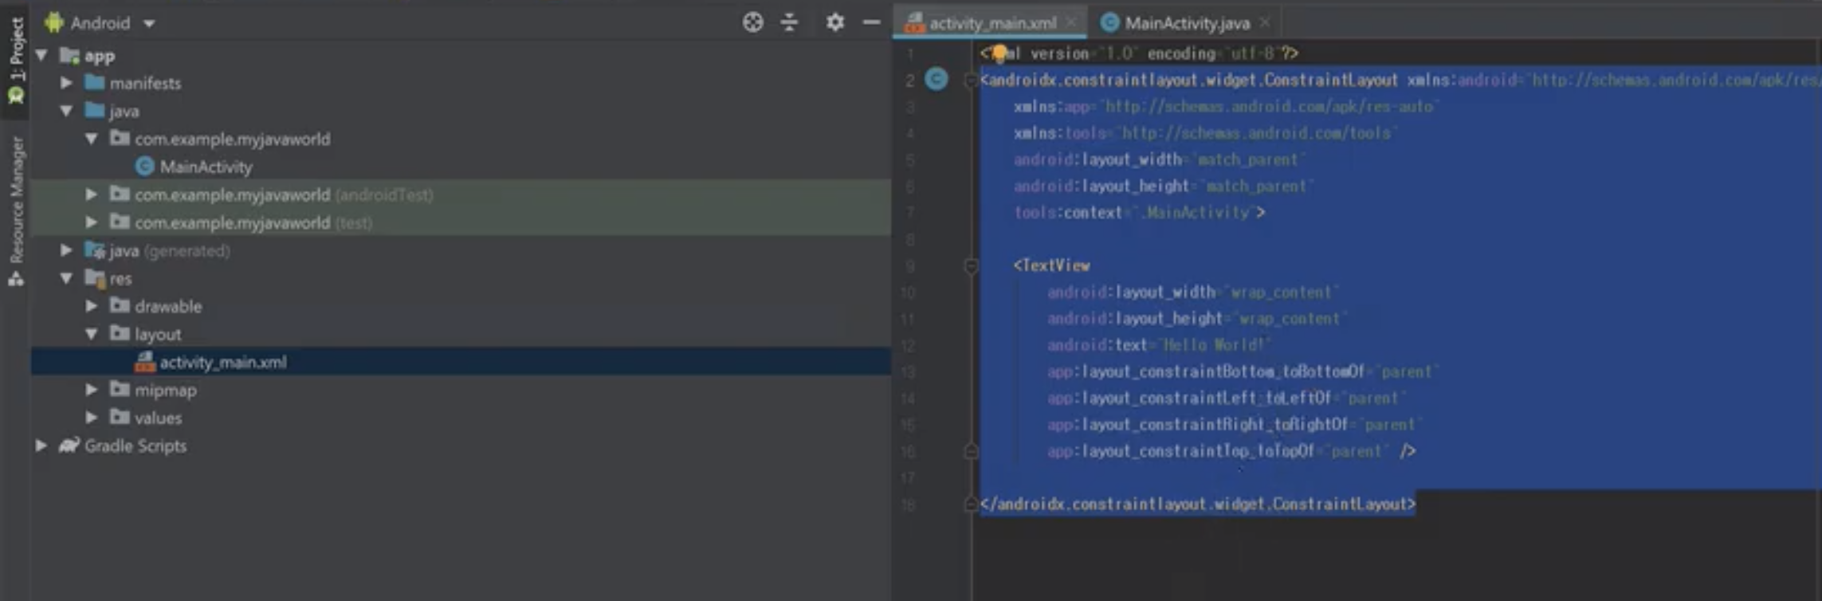
Task: Open the Resource Manager side tab
Action: 15,211
